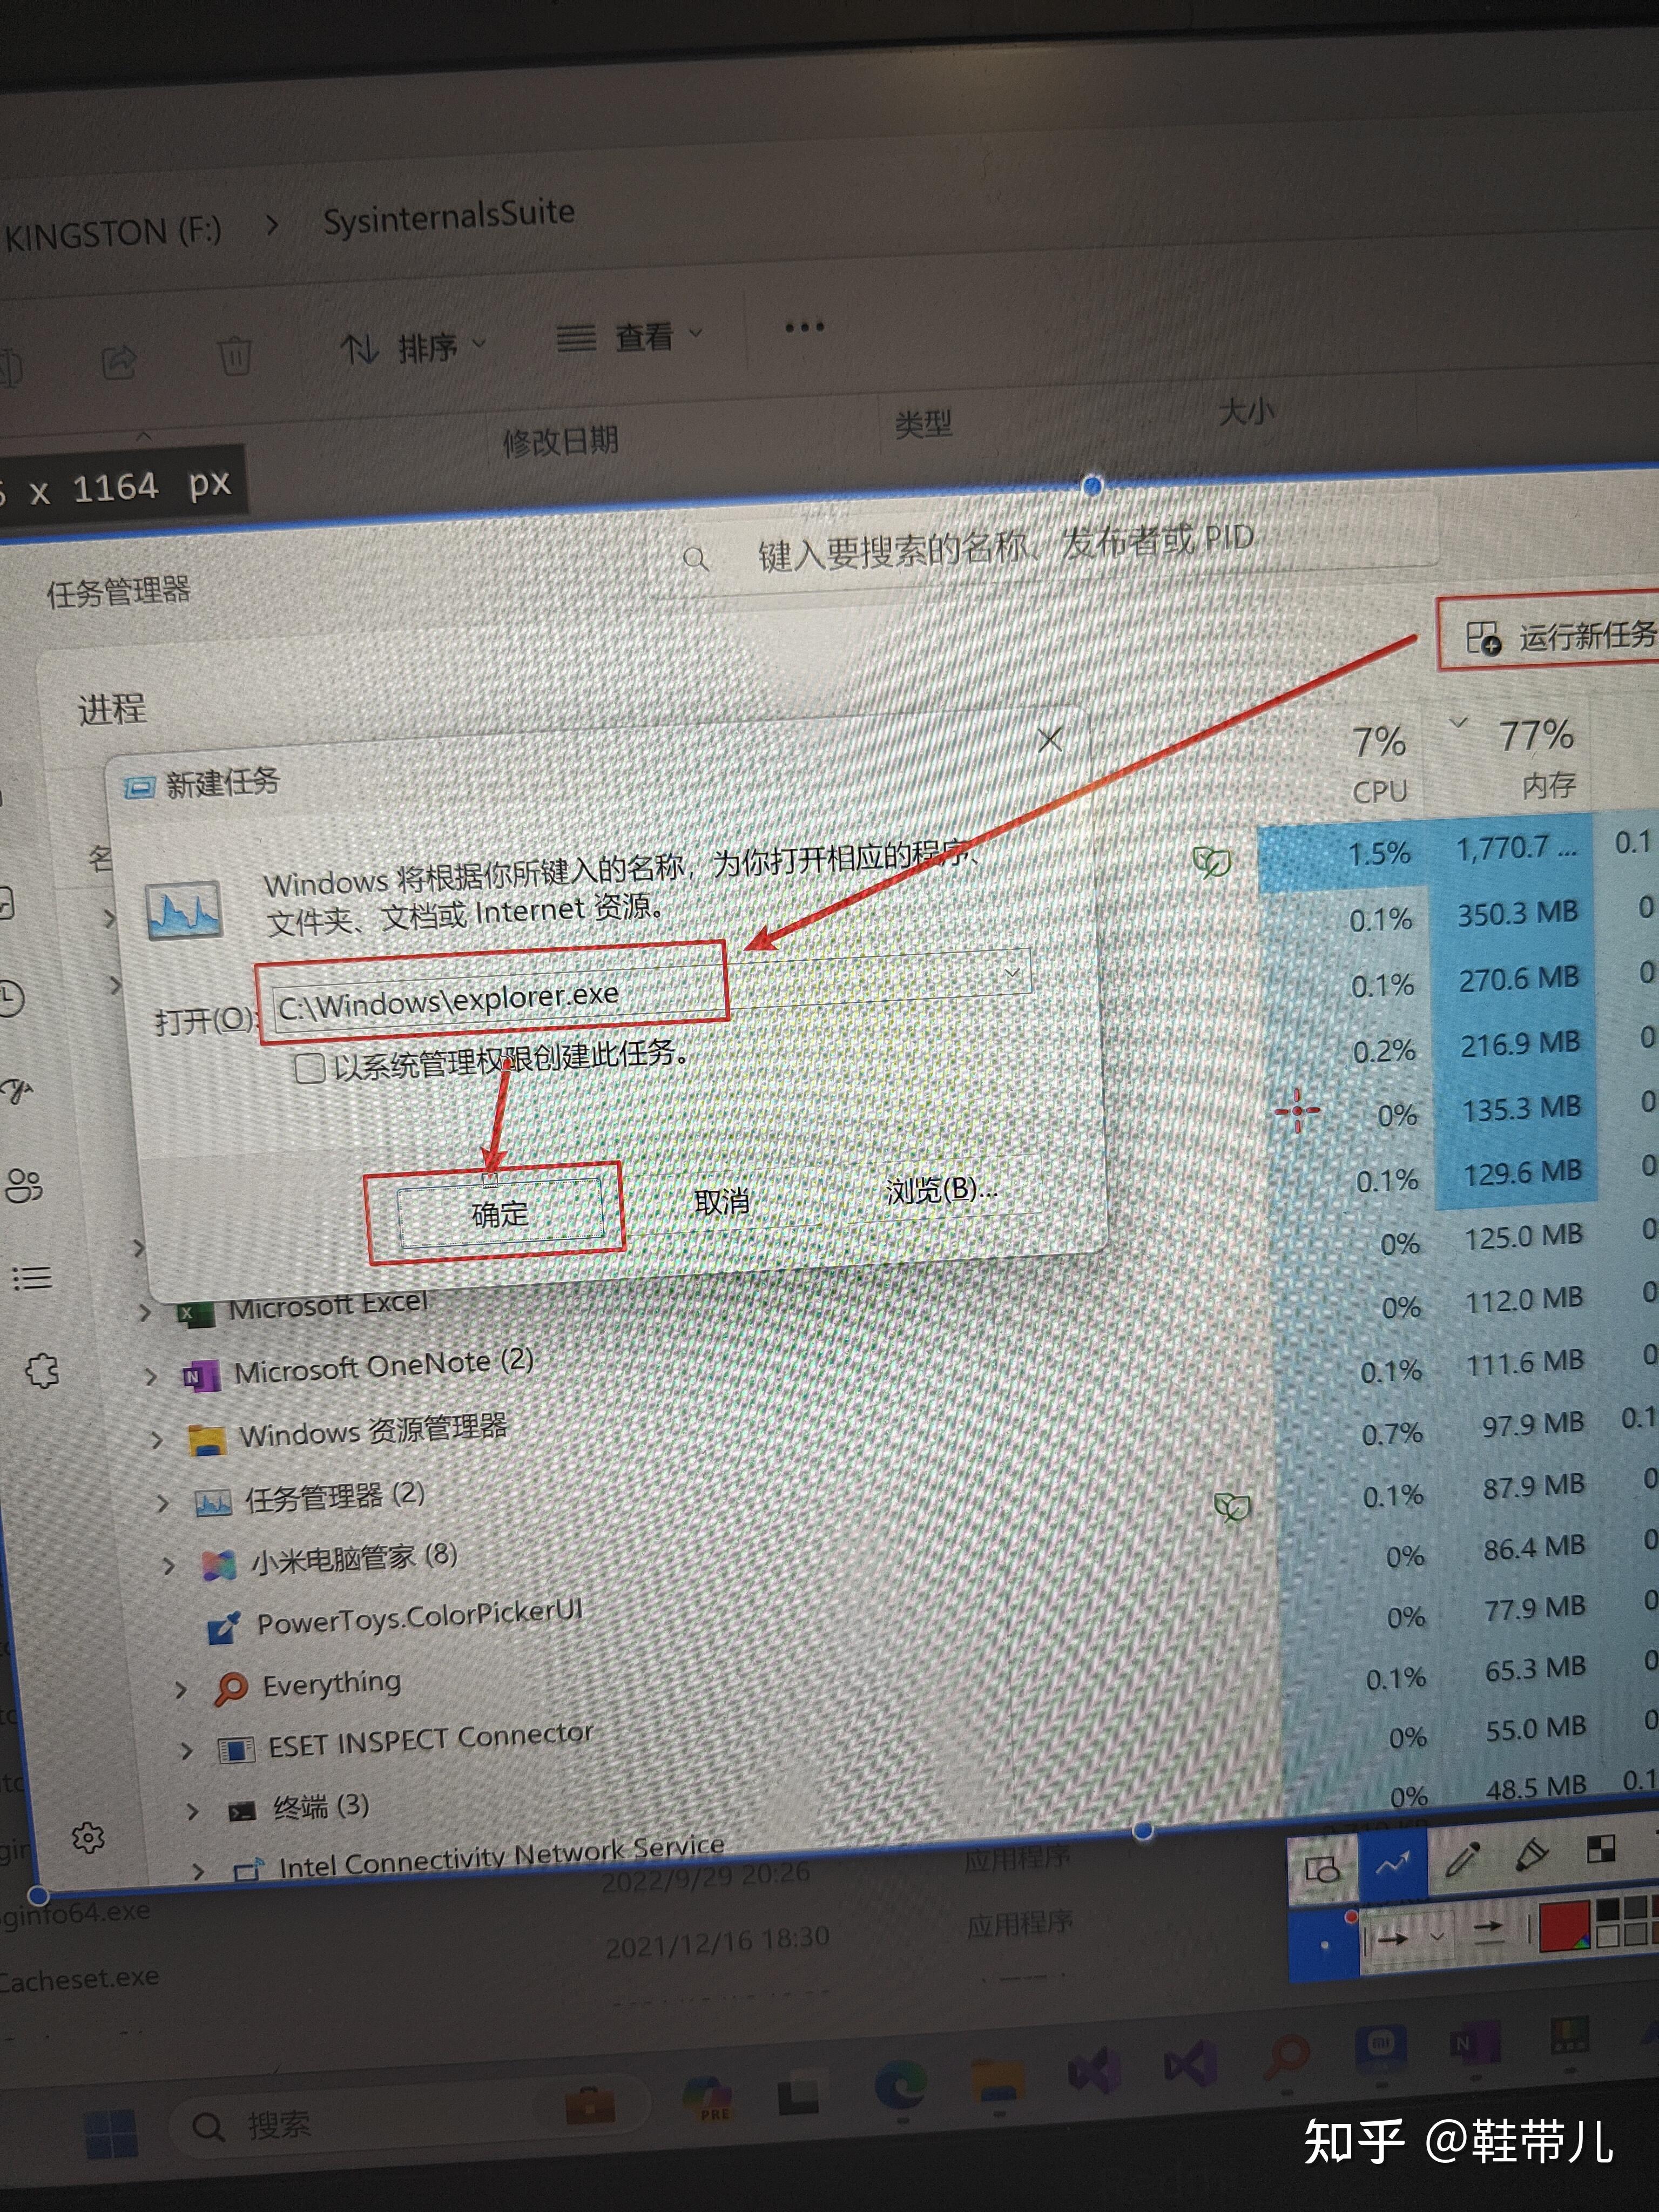Viewport: 1659px width, 2212px height.
Task: Expand the Microsoft OneNote (2) process group
Action: (x=151, y=1376)
